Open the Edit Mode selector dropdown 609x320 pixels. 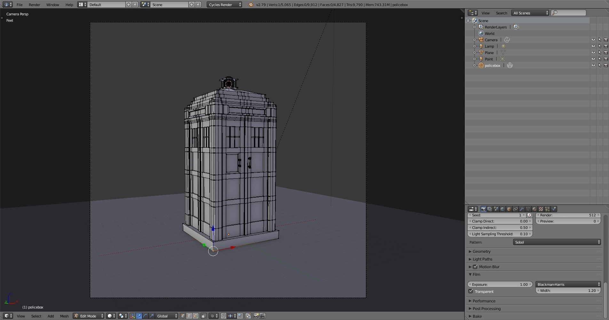point(89,316)
